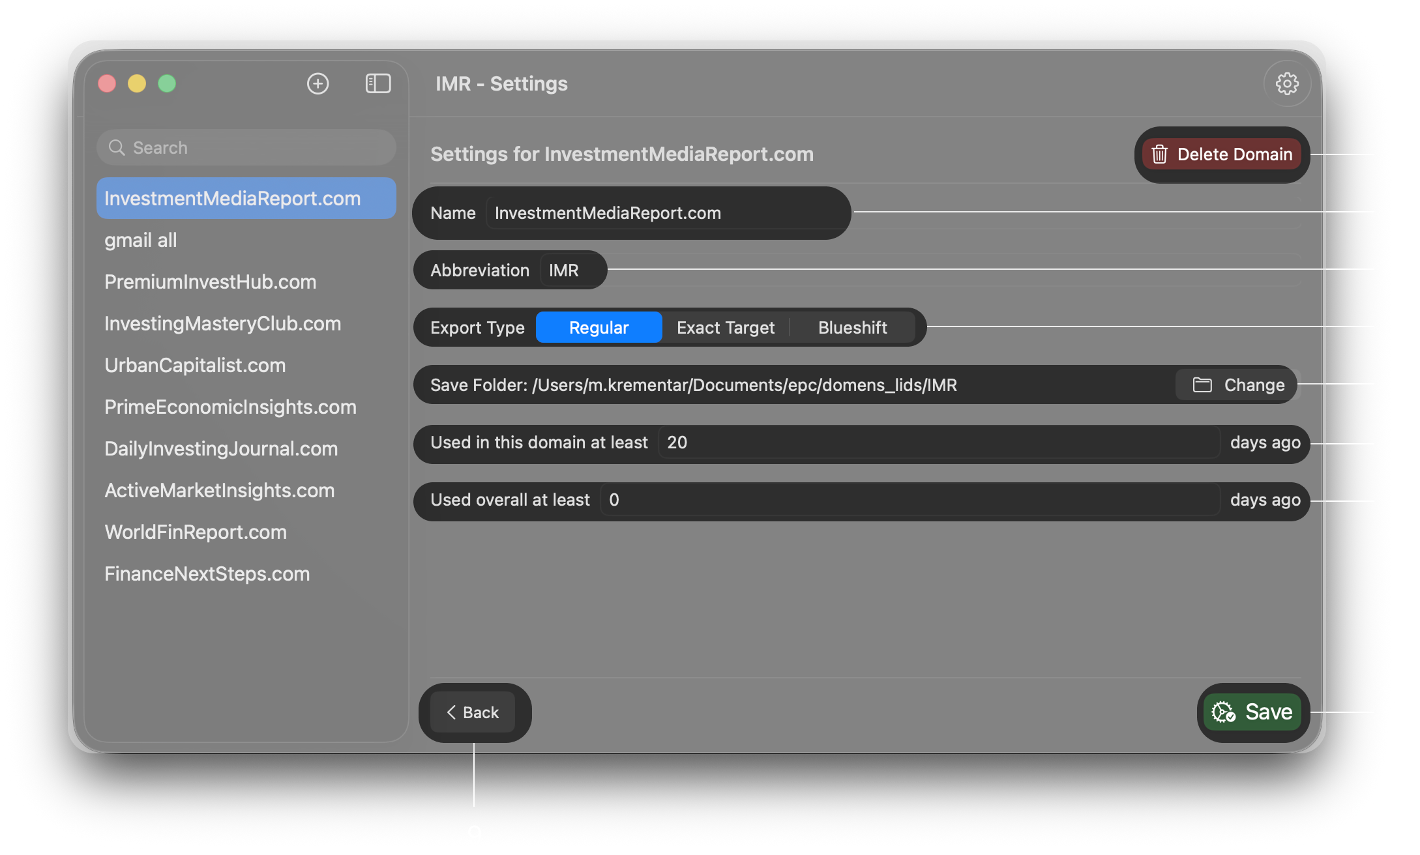Select Blueshift export type

pyautogui.click(x=852, y=327)
